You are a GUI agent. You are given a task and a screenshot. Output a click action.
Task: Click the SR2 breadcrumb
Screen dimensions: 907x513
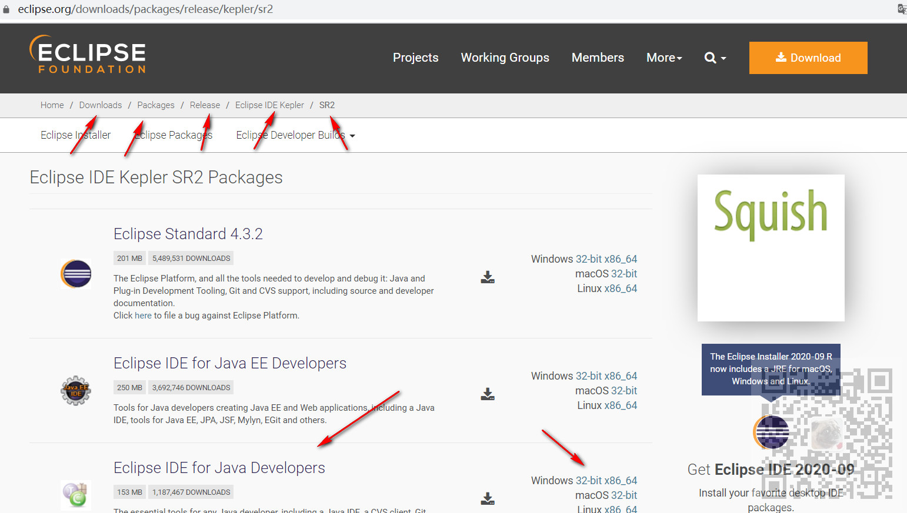(327, 105)
